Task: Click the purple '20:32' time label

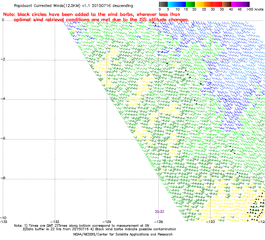Action: [159, 212]
